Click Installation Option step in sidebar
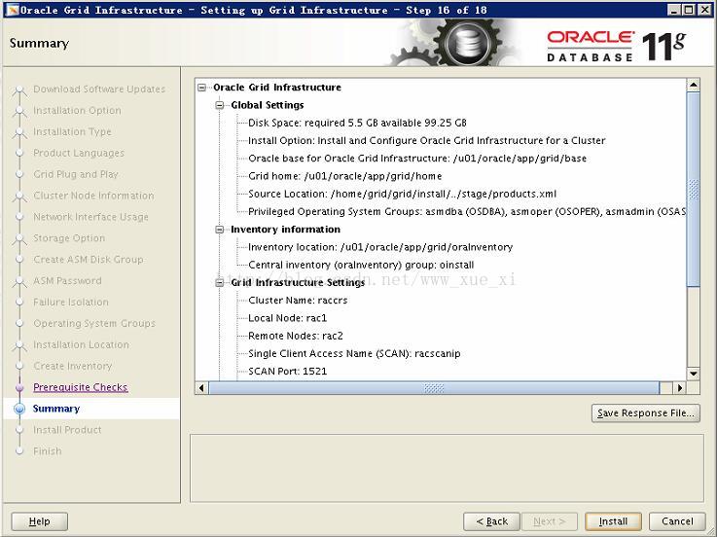Screen dimensions: 717x537 77,110
